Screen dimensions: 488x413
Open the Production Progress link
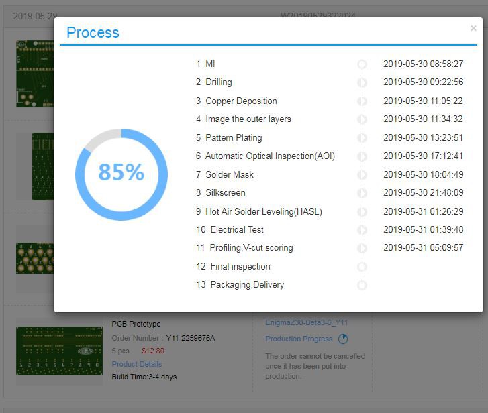[299, 339]
